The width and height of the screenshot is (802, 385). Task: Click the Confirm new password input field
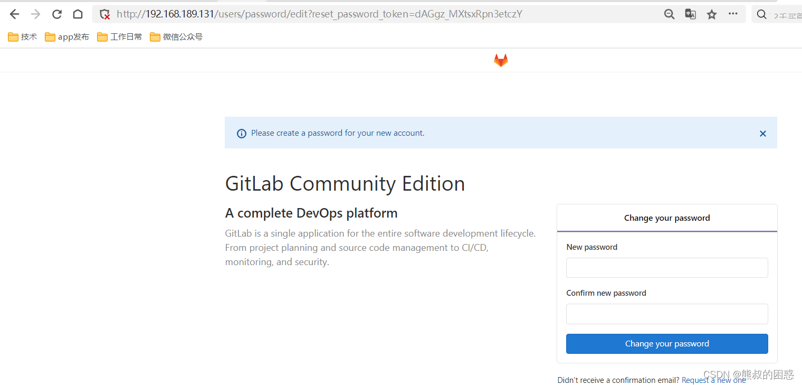tap(667, 314)
